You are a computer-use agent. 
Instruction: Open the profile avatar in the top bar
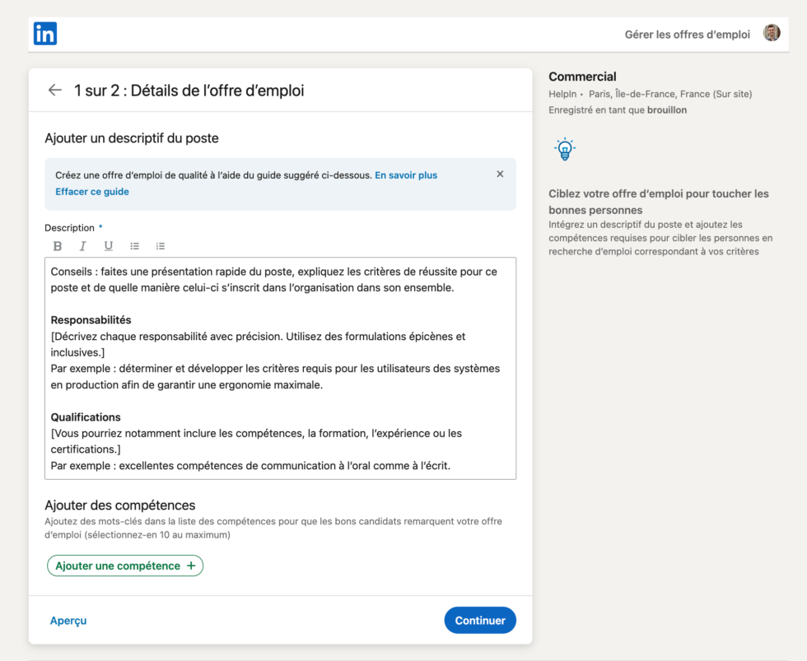click(772, 33)
